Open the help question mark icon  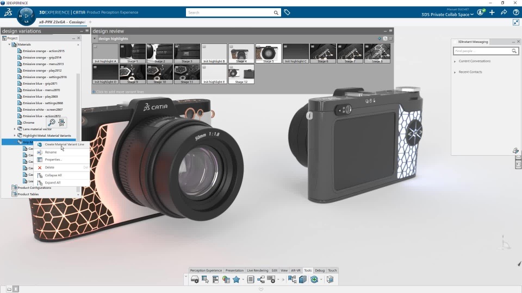pos(515,12)
